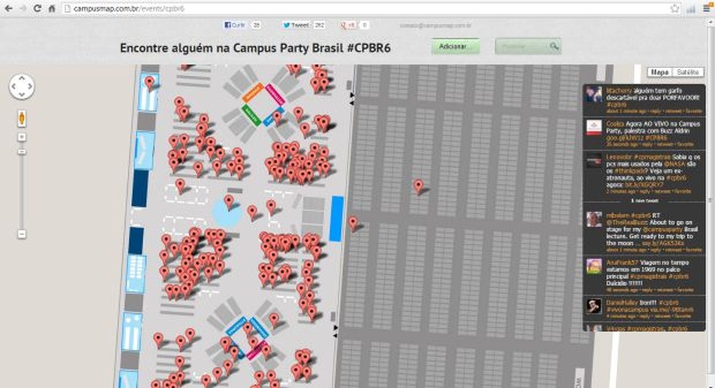This screenshot has width=715, height=388.
Task: Click the magnifier icon in search box
Action: [x=554, y=46]
